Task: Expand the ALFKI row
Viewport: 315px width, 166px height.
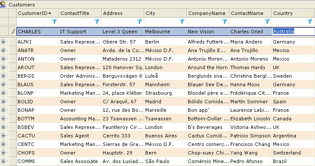Action: coord(3,42)
